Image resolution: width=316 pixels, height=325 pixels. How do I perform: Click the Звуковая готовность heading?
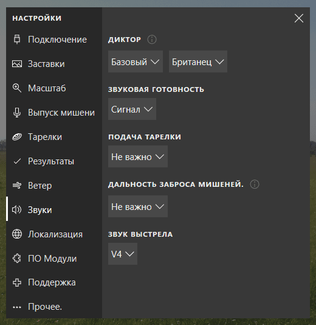pyautogui.click(x=156, y=89)
